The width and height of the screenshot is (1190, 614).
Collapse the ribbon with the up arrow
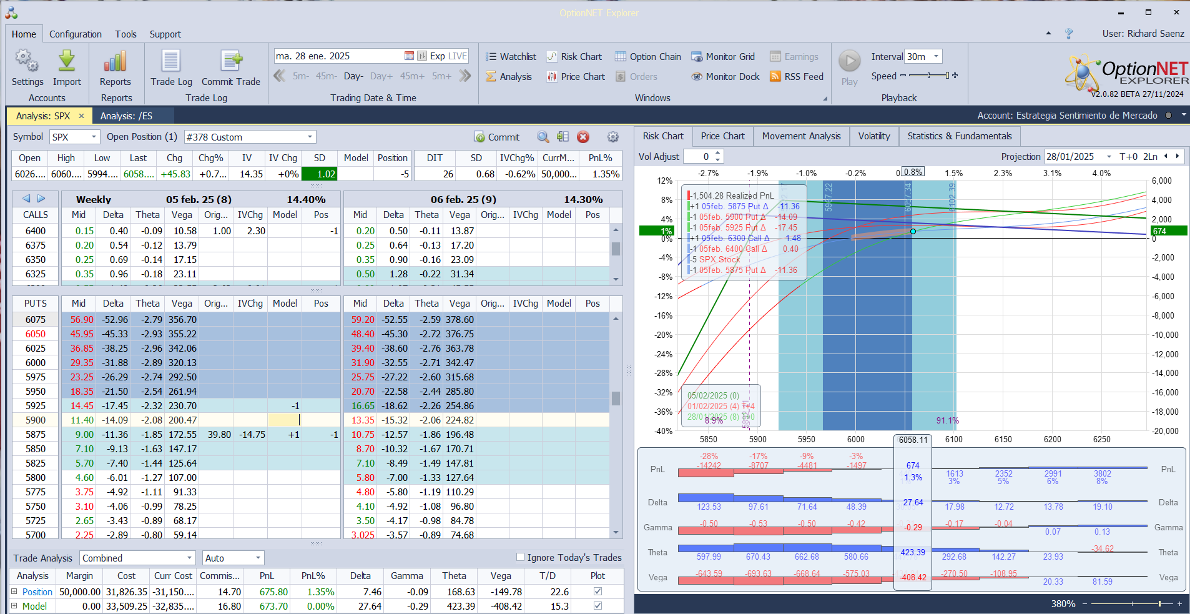[x=1048, y=34]
